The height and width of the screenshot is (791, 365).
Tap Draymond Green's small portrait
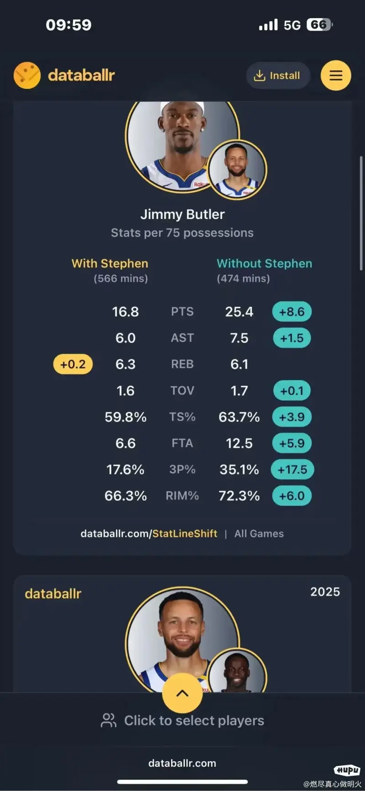click(x=237, y=671)
